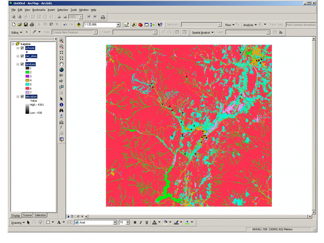This screenshot has width=324, height=243.
Task: Click the Fixed Zoom Out icon
Action: pyautogui.click(x=61, y=58)
